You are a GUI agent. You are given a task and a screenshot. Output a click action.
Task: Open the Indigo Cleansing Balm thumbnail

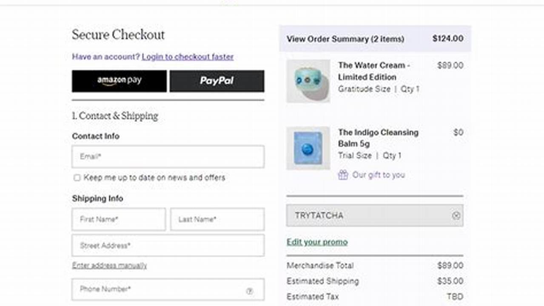coord(308,148)
